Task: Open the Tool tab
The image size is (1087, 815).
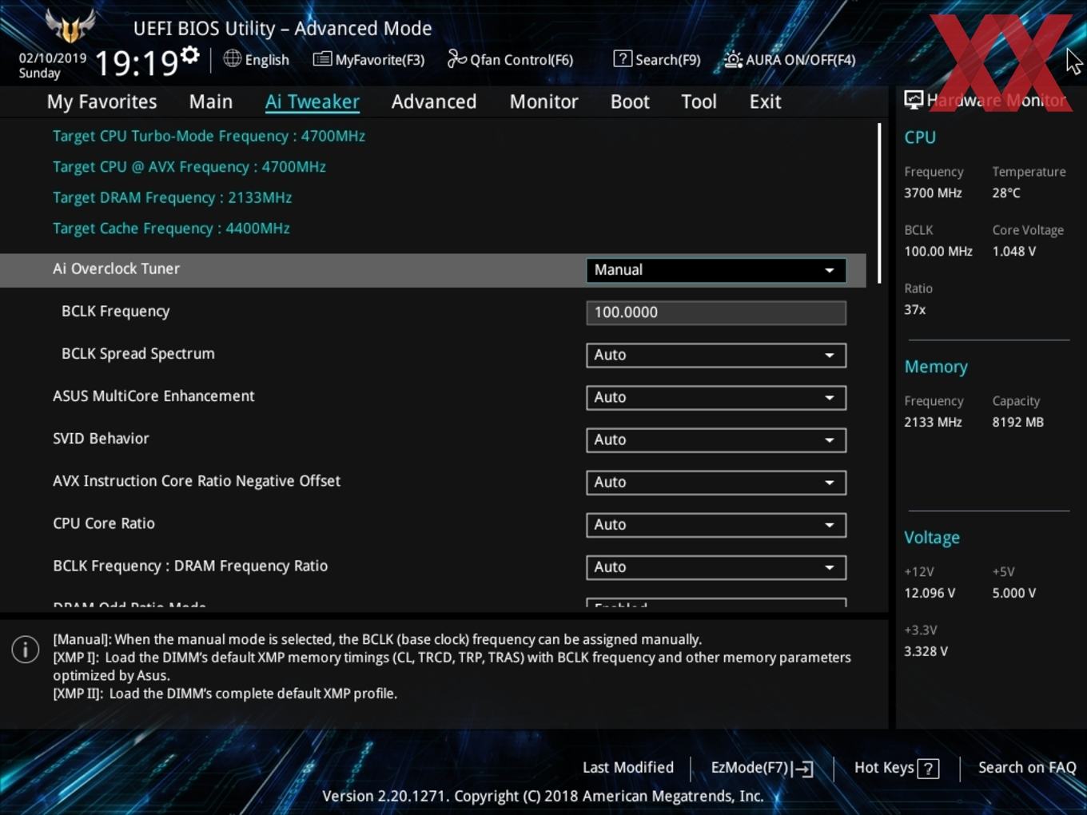Action: tap(699, 101)
